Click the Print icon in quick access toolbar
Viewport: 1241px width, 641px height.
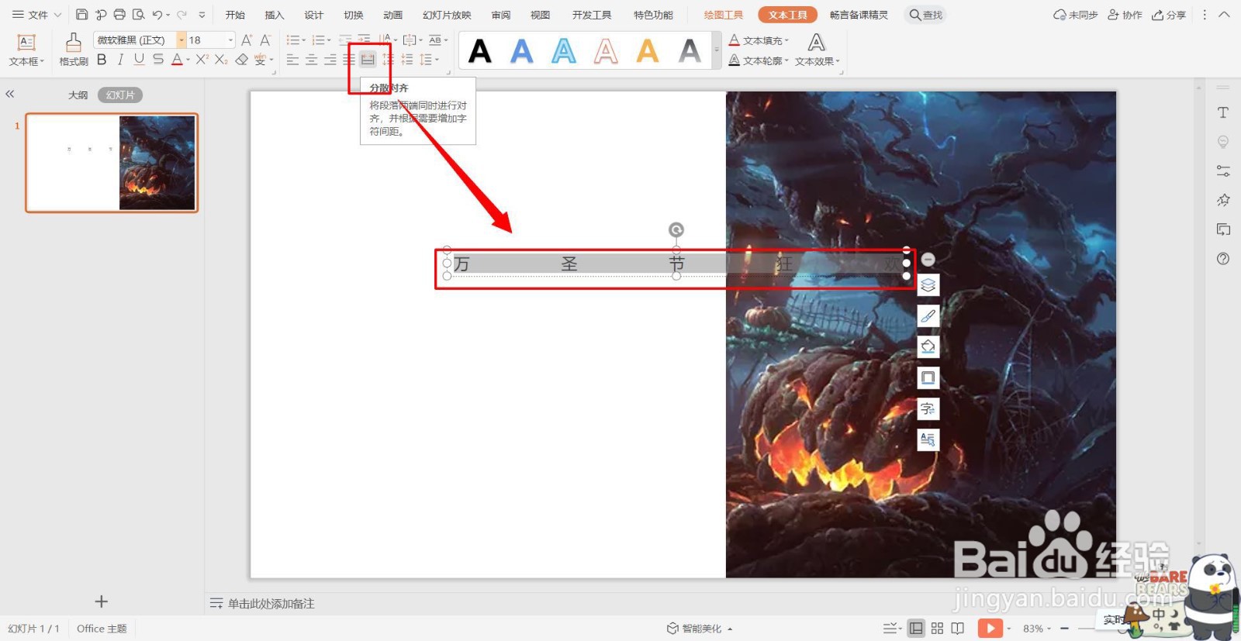pos(119,15)
